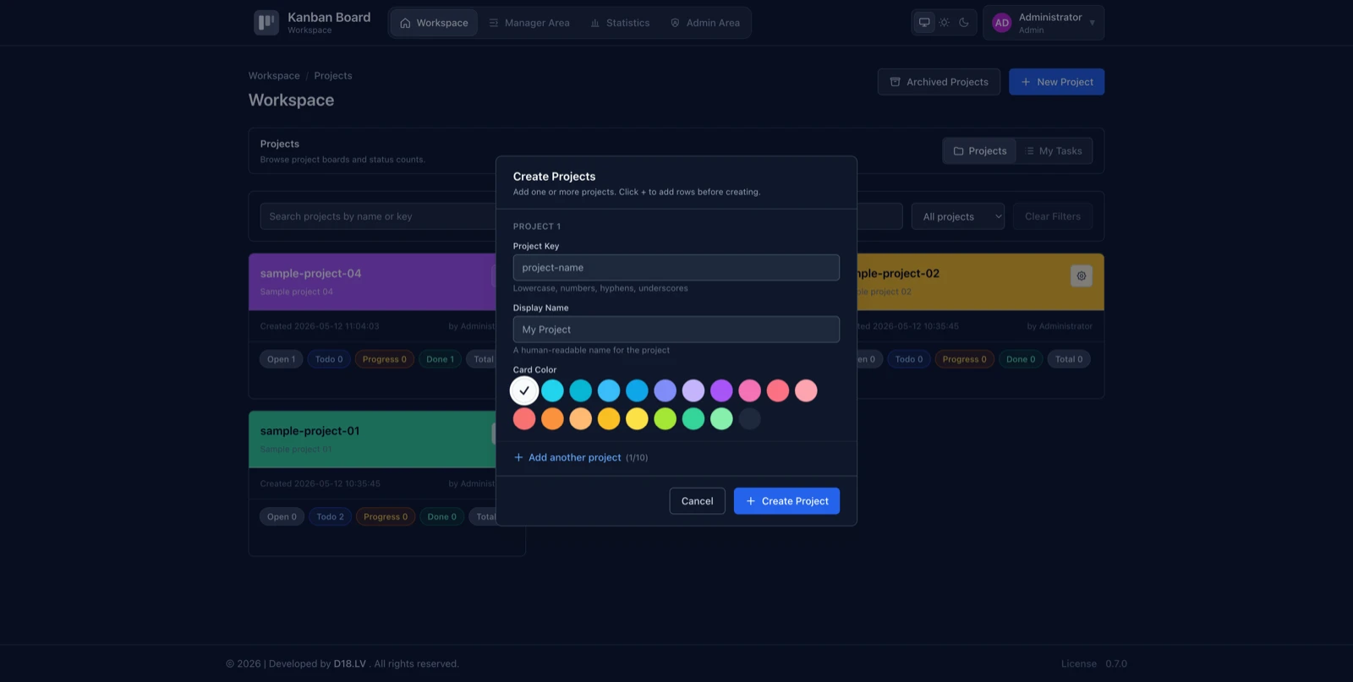Choose the lime green card color
1353x682 pixels.
point(665,418)
